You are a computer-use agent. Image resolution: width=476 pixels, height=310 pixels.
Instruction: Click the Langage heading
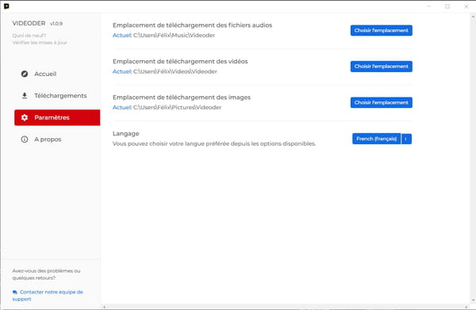125,133
